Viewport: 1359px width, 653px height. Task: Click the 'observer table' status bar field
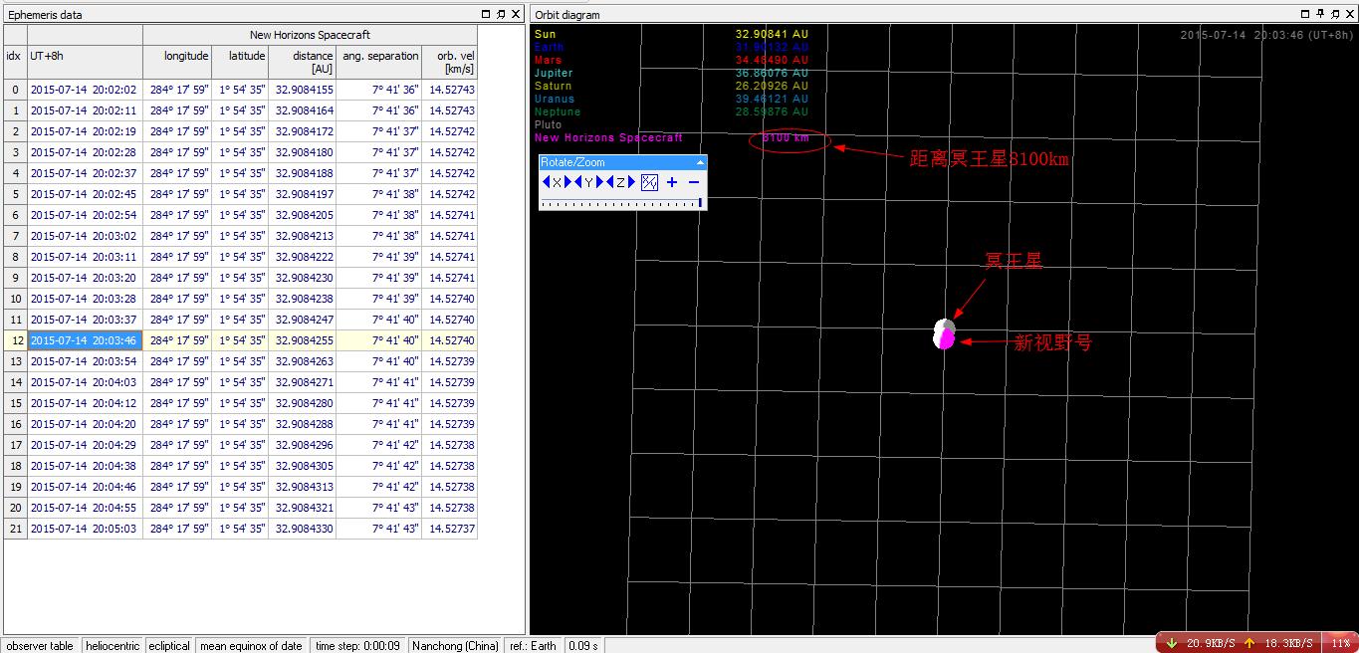(x=40, y=646)
